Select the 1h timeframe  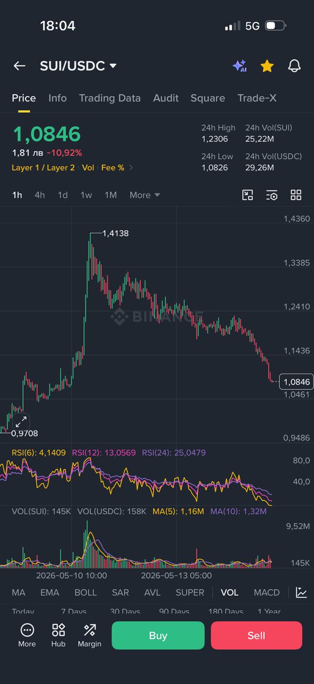click(x=17, y=195)
